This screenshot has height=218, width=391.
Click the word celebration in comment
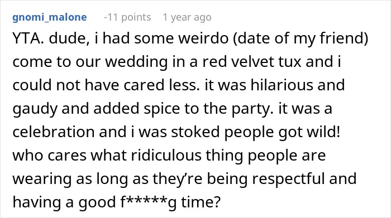54,132
